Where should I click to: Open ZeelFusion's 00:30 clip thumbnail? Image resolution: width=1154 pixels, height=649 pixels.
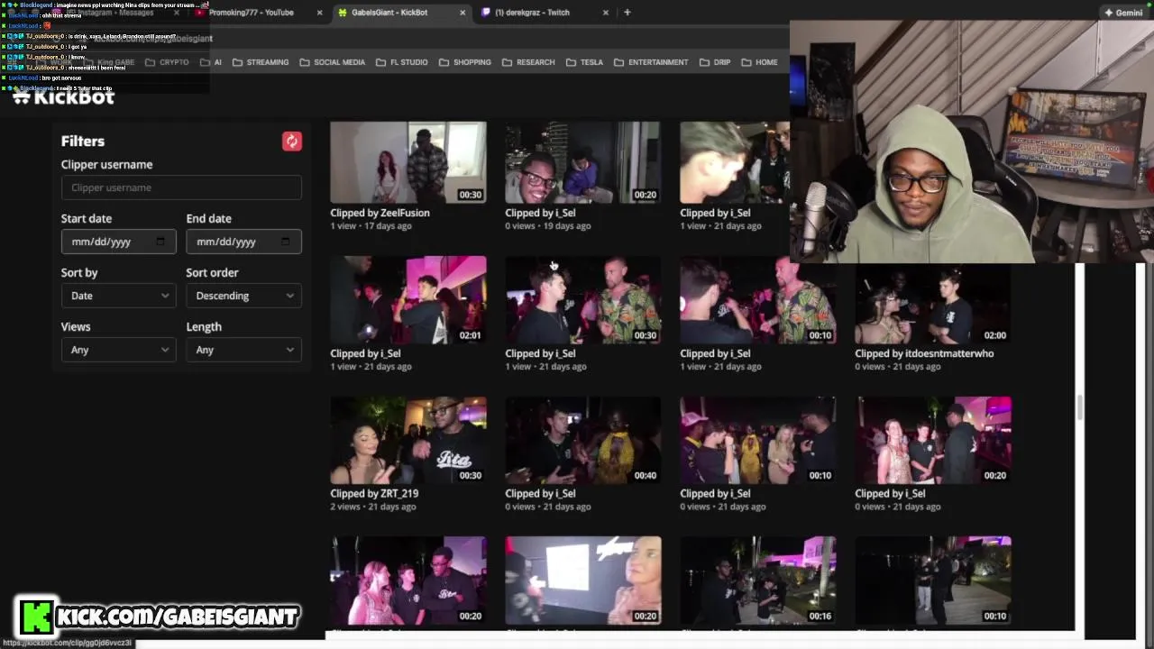(408, 162)
